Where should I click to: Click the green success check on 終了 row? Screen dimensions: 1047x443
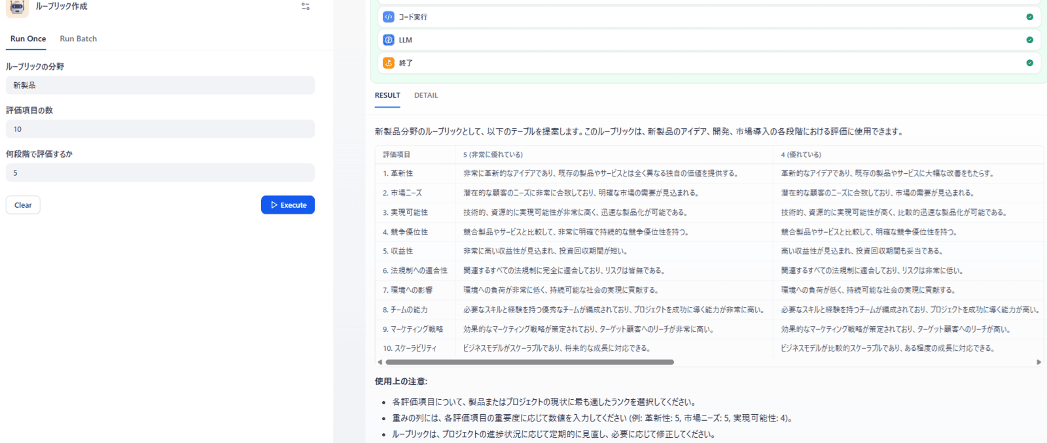pos(1029,63)
